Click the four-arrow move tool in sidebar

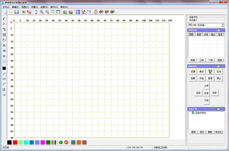click(x=4, y=56)
